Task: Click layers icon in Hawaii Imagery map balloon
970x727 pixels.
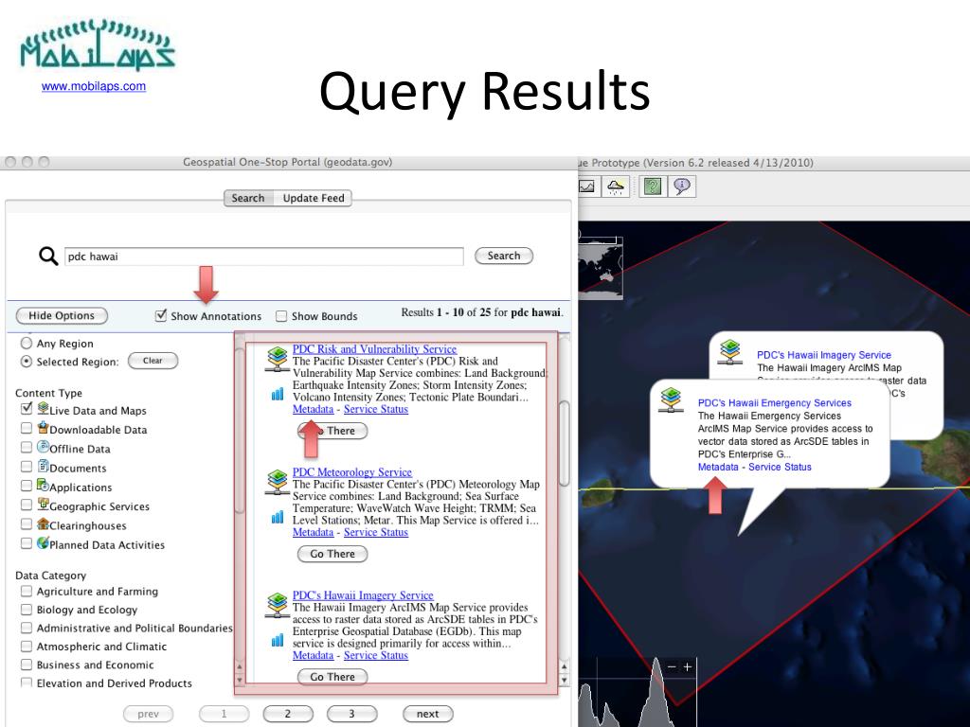Action: [730, 352]
